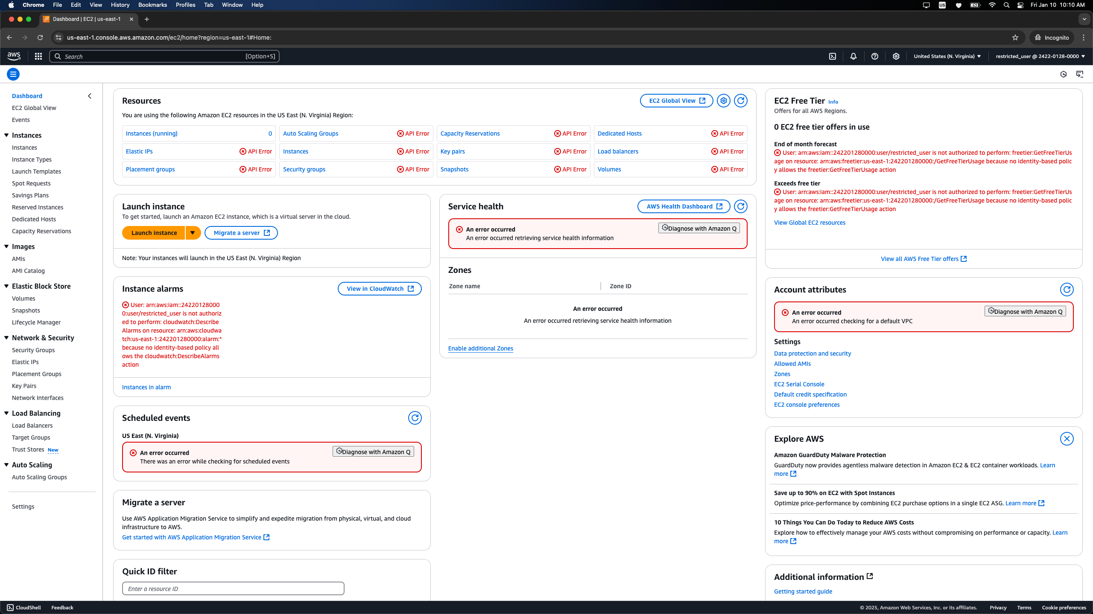Open the Chrome tab list dropdown
The height and width of the screenshot is (614, 1093).
click(x=1084, y=19)
